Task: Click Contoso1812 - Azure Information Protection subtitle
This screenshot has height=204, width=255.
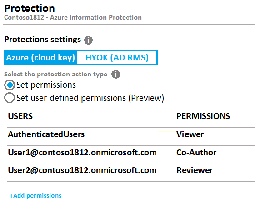Action: (x=73, y=17)
